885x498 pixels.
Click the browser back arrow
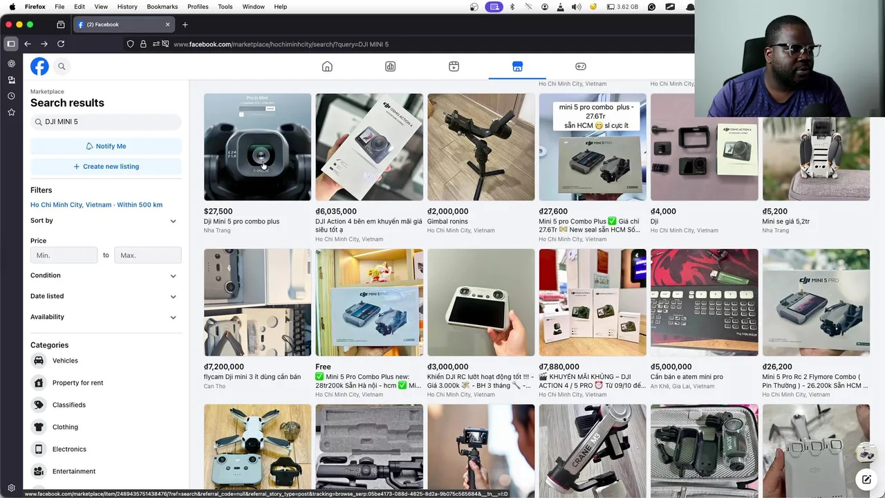[28, 44]
